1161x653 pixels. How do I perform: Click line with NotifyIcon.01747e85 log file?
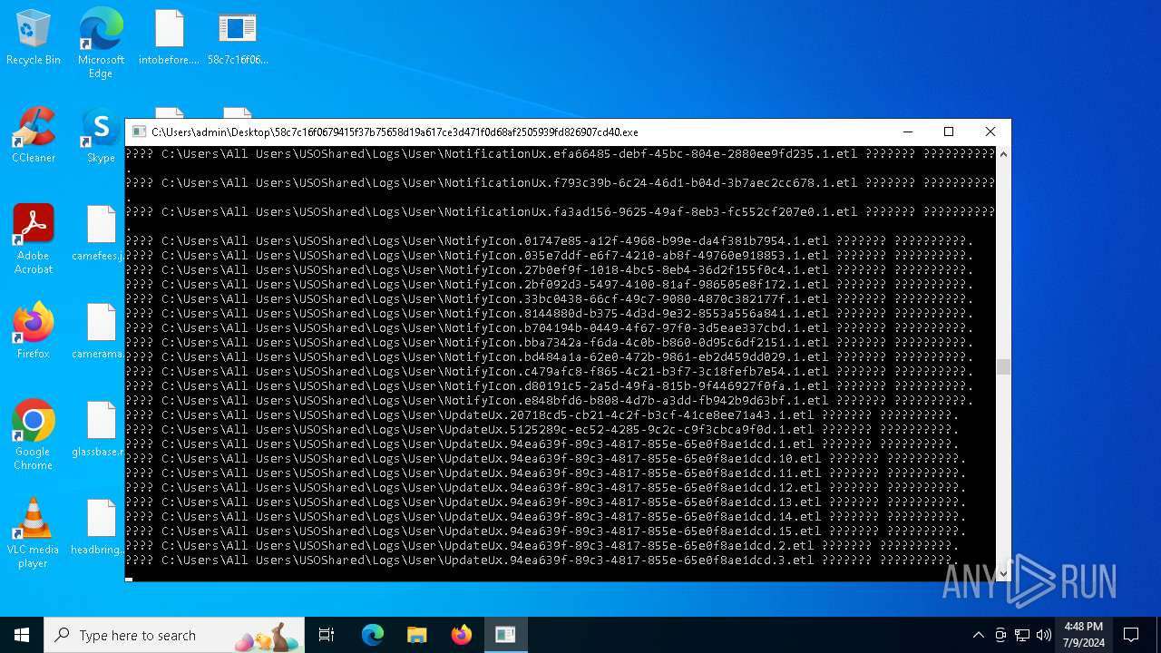pos(549,241)
